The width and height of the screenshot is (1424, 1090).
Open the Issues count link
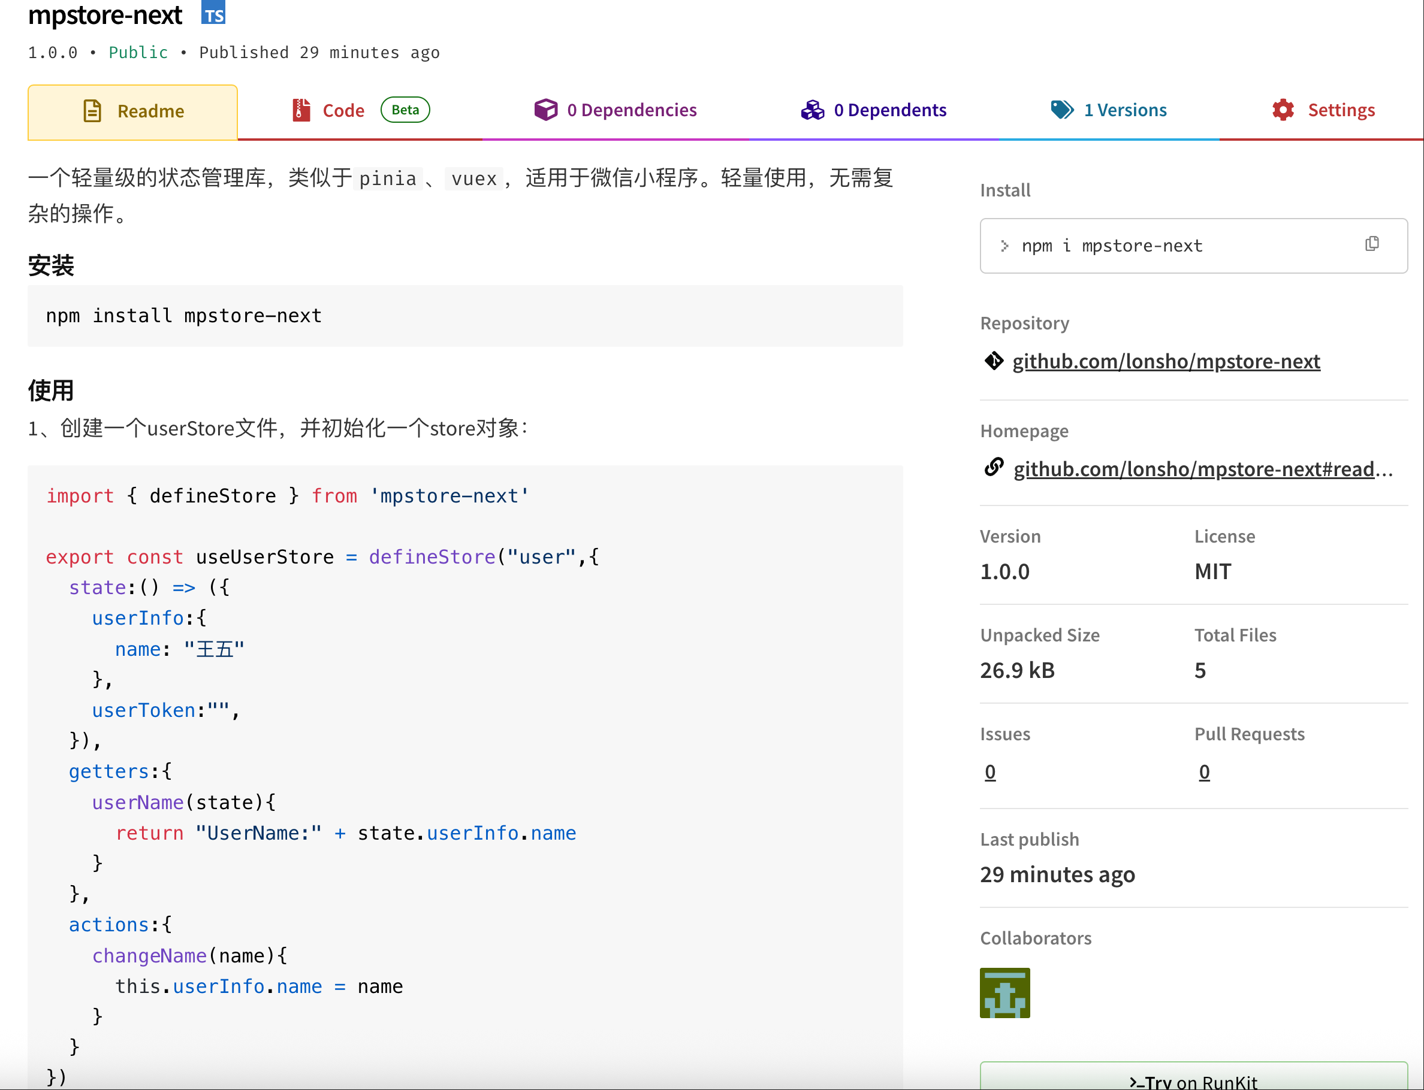point(989,772)
